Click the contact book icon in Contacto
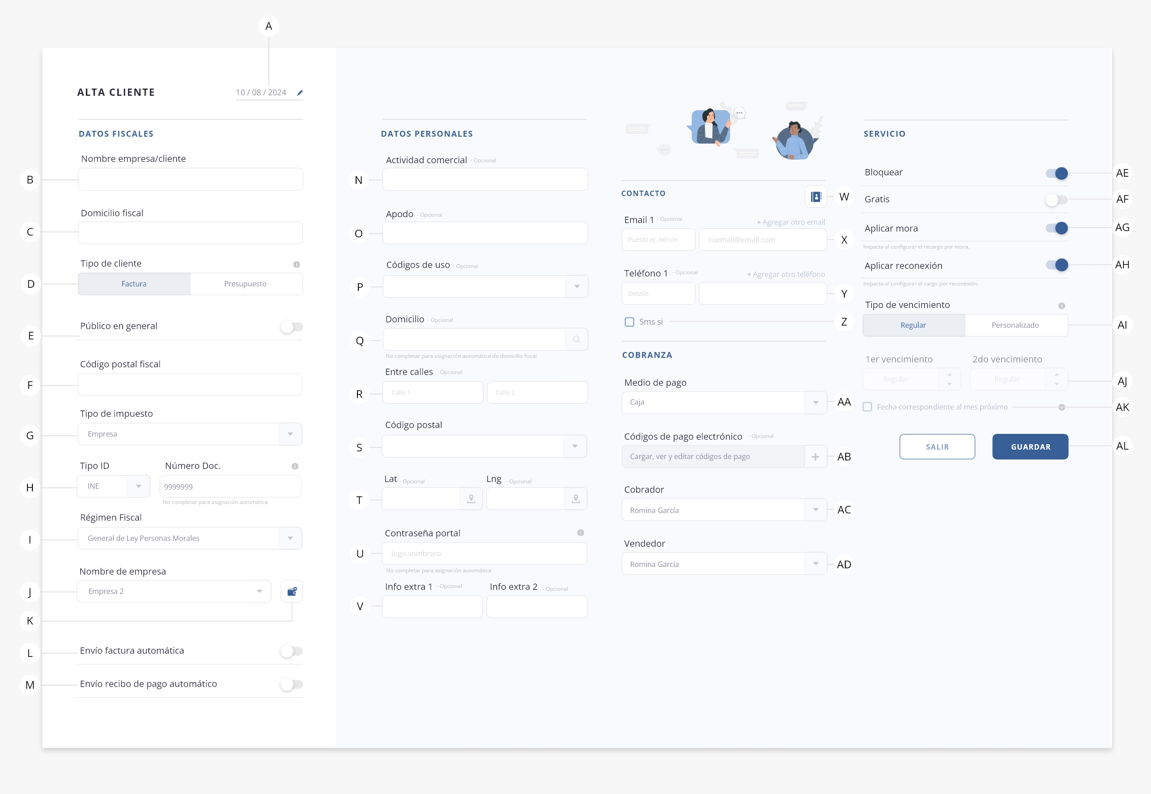 coord(816,196)
